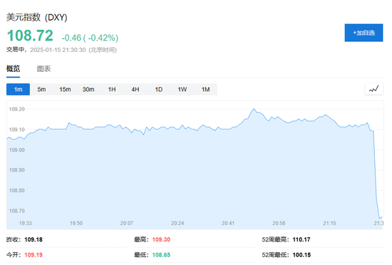
Task: Click the current price 108.72
Action: pyautogui.click(x=30, y=36)
